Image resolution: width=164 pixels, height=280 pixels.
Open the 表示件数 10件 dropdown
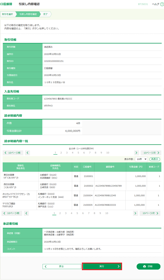141,159
